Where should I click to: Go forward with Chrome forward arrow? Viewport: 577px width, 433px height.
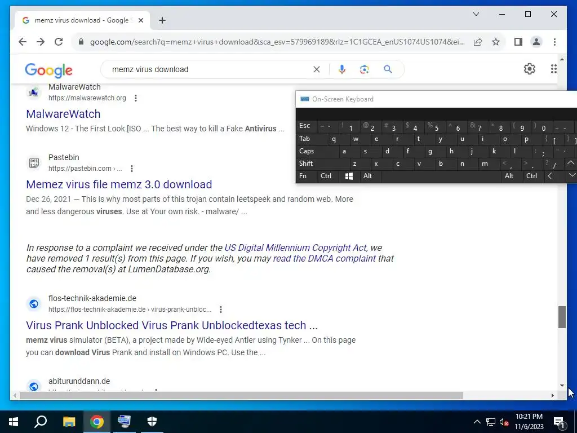pyautogui.click(x=41, y=42)
